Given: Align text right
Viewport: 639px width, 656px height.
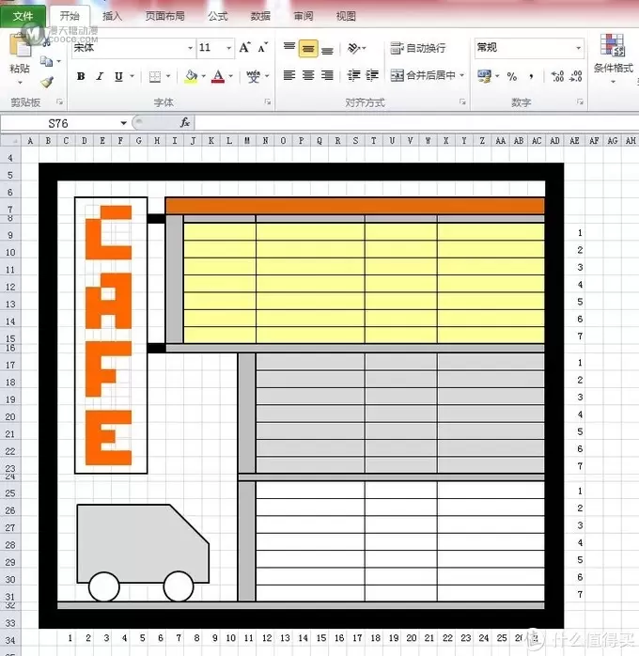Looking at the screenshot, I should point(327,75).
